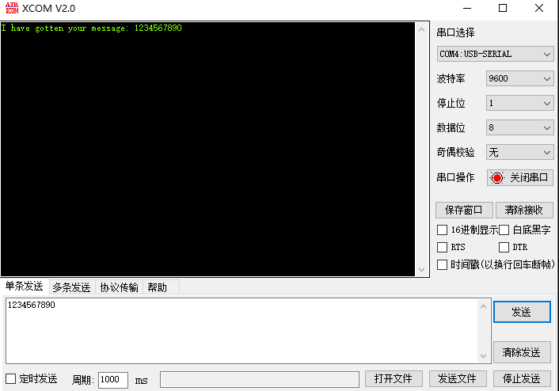Click the ATK XCOM logo icon
Screen dimensions: 559x391
coord(12,9)
